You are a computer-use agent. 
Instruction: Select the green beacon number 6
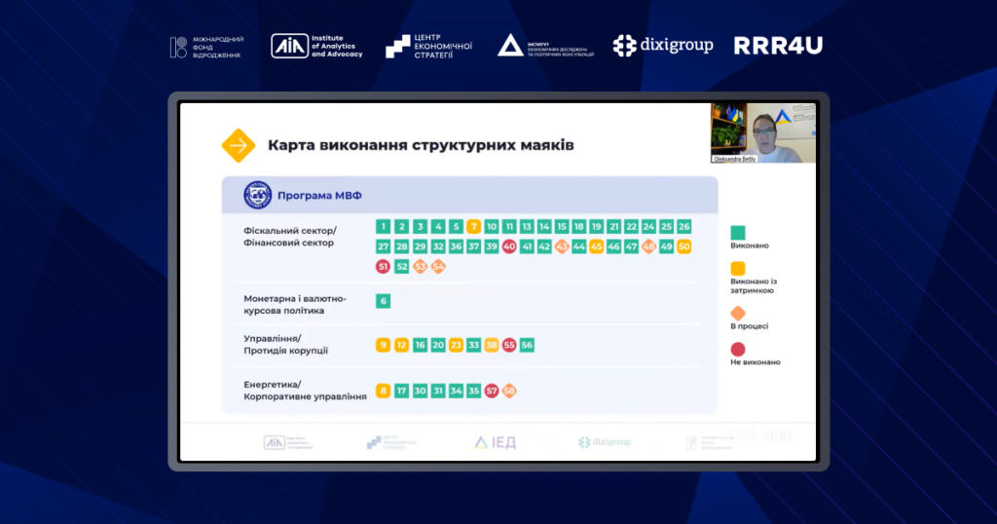(384, 301)
